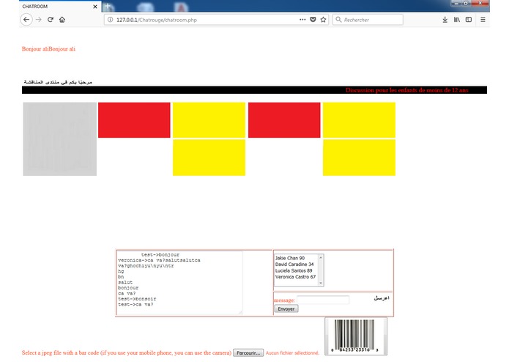Image resolution: width=509 pixels, height=362 pixels.
Task: Close the CHATROOM tab
Action: point(95,7)
